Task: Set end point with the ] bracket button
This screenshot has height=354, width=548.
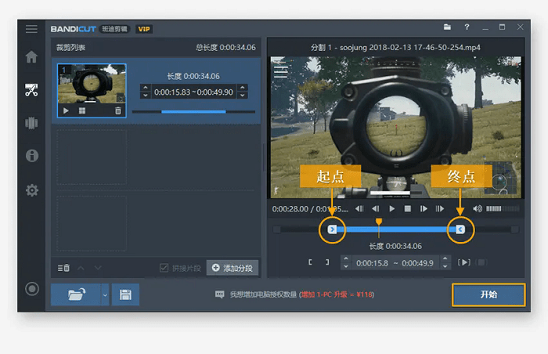Action: pos(327,262)
